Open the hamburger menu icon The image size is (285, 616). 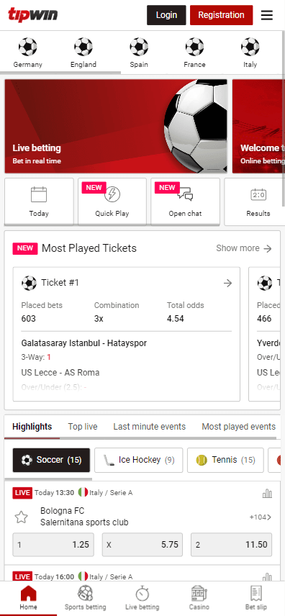pyautogui.click(x=267, y=15)
